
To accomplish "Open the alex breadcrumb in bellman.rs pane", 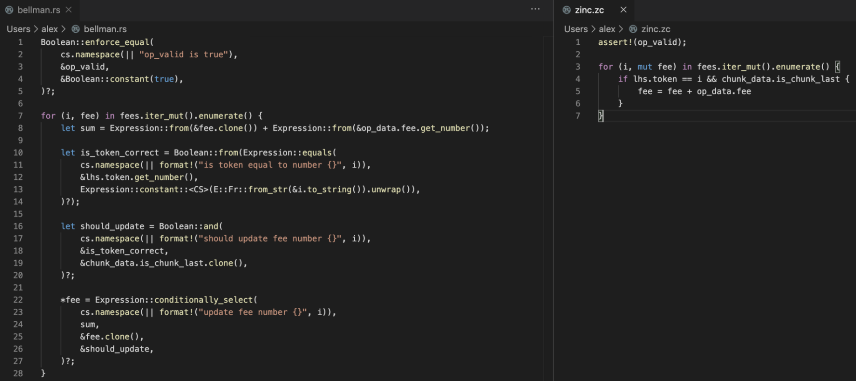I will coord(50,29).
